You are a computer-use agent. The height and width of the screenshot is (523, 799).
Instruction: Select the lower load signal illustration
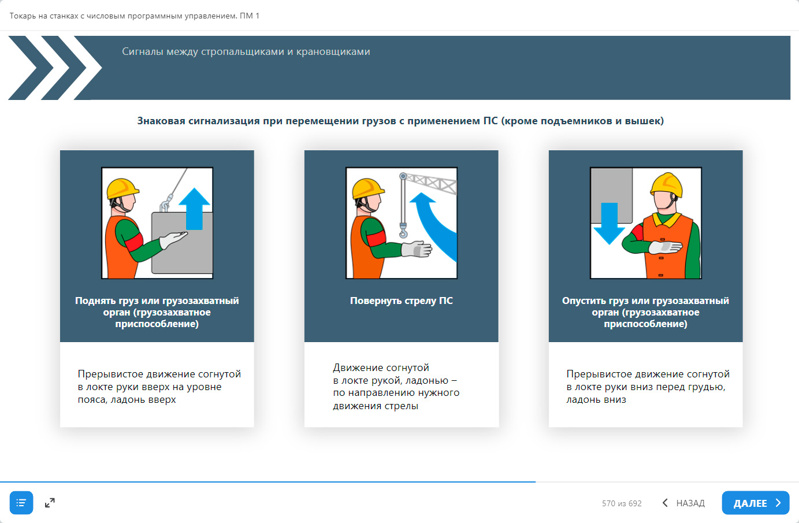pyautogui.click(x=645, y=223)
